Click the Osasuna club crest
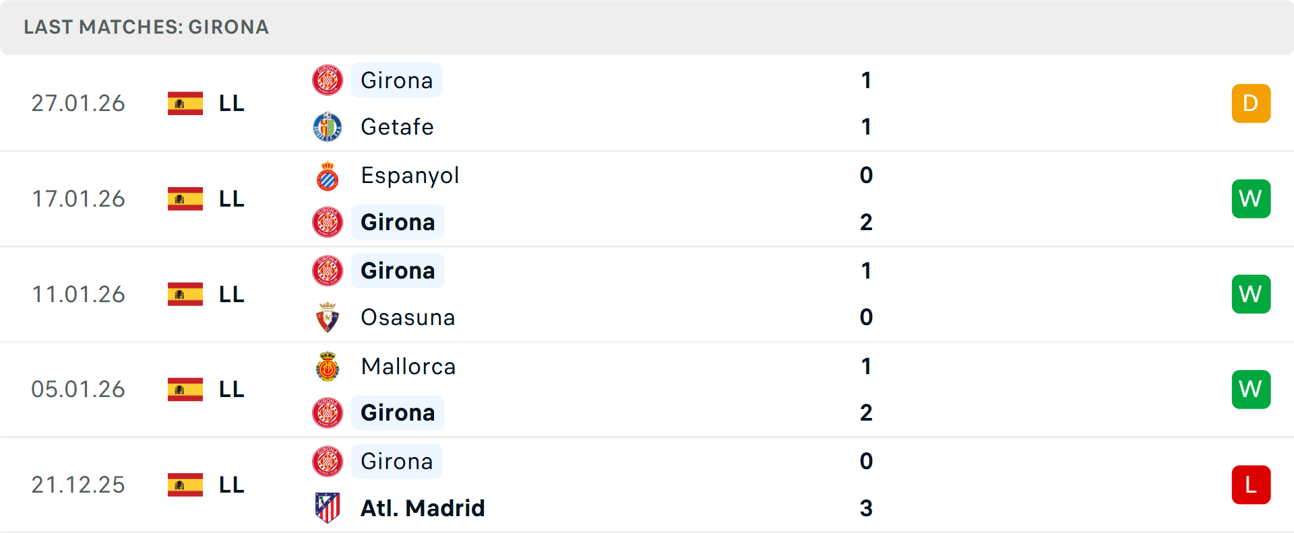1294x533 pixels. tap(328, 317)
